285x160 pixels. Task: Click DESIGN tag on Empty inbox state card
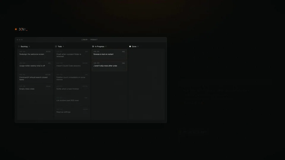(x=48, y=86)
